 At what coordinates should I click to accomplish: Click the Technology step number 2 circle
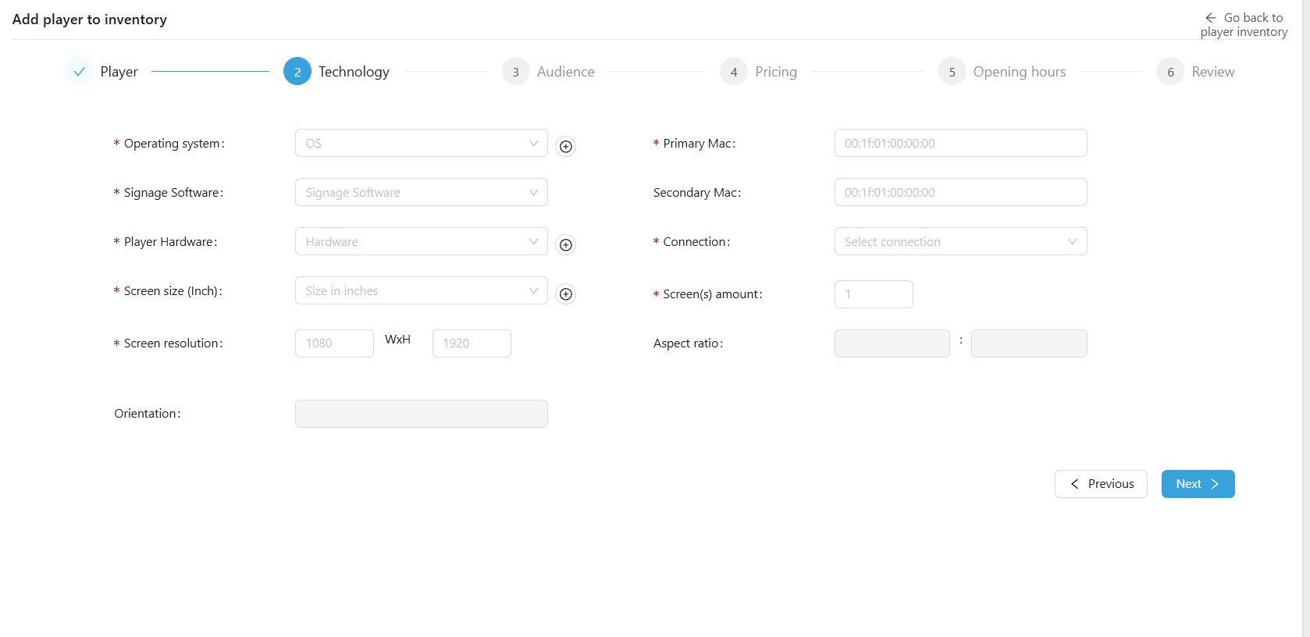click(297, 72)
